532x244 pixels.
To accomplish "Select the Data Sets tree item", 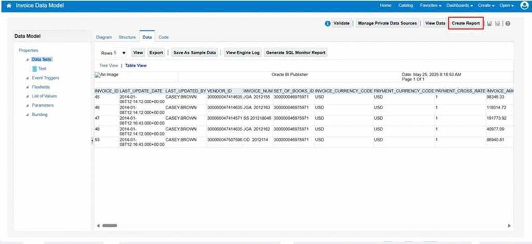I will pyautogui.click(x=42, y=59).
